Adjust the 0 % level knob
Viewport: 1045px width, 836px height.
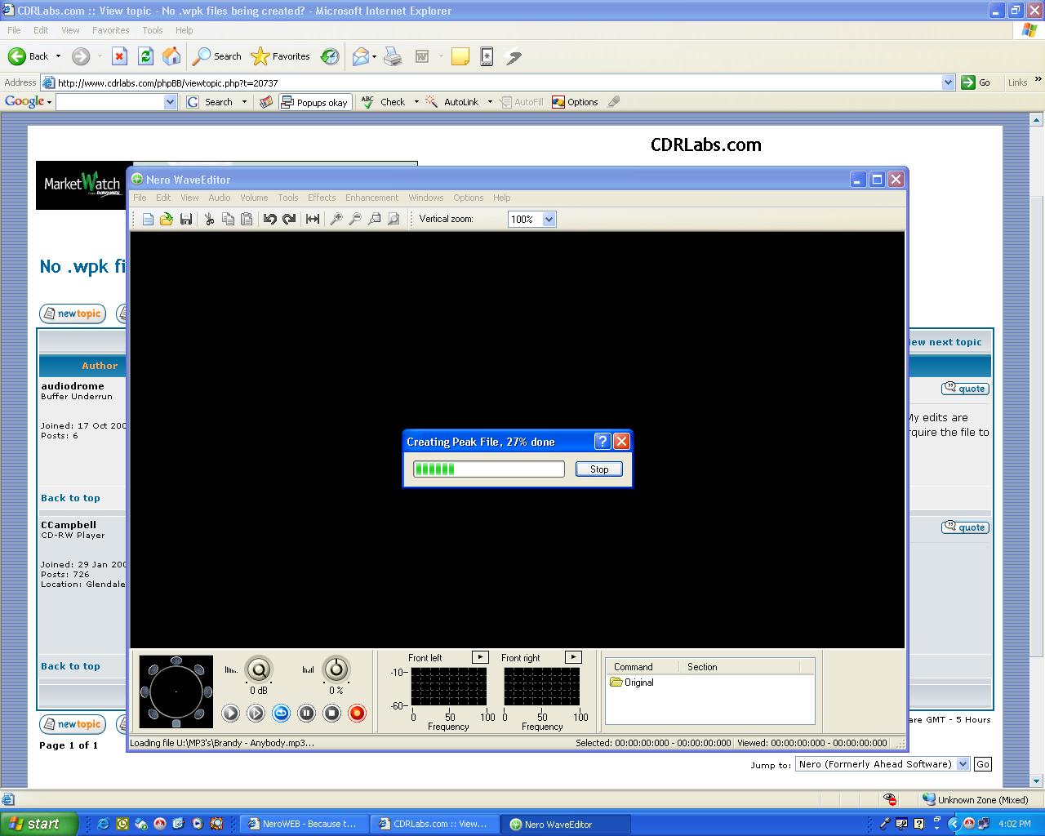coord(336,669)
